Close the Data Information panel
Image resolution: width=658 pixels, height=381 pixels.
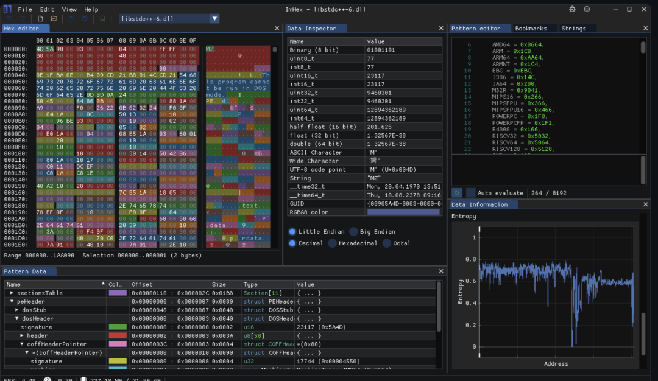click(x=645, y=204)
